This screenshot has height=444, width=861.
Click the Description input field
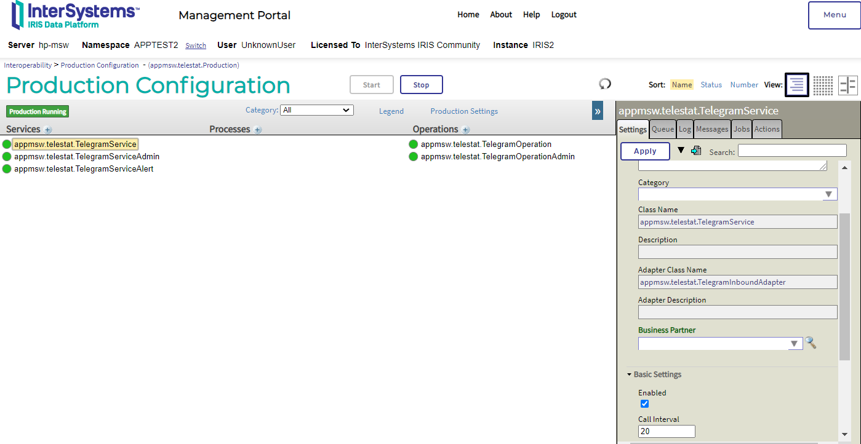[738, 252]
